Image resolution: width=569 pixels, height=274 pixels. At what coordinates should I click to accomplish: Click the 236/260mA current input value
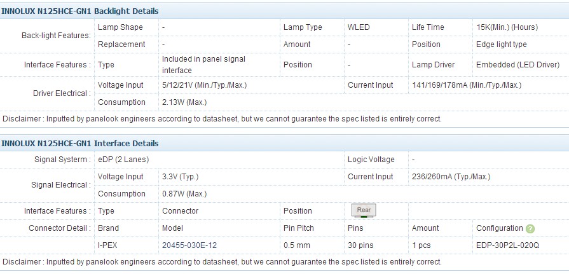[451, 177]
